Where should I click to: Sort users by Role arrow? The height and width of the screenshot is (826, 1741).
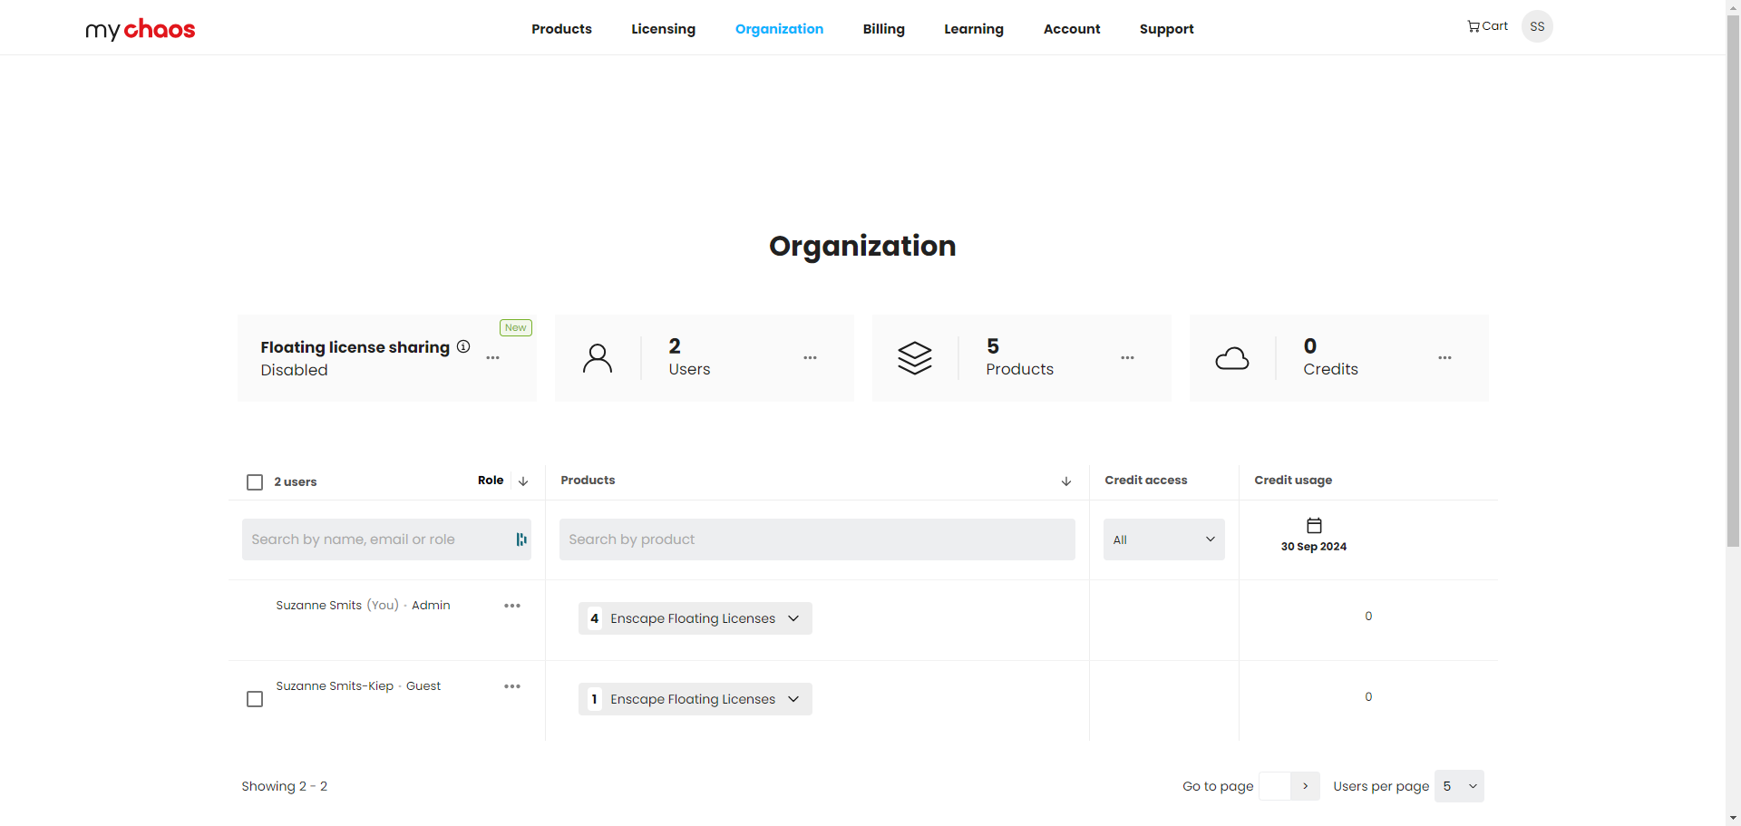tap(523, 481)
